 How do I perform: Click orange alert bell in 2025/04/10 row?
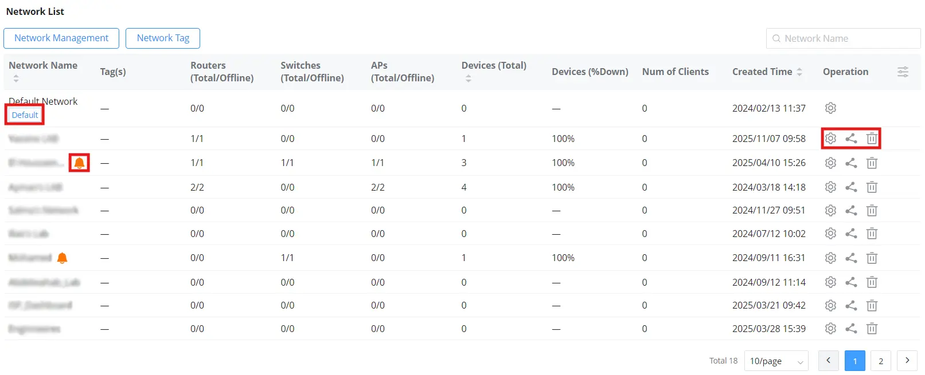[x=80, y=163]
